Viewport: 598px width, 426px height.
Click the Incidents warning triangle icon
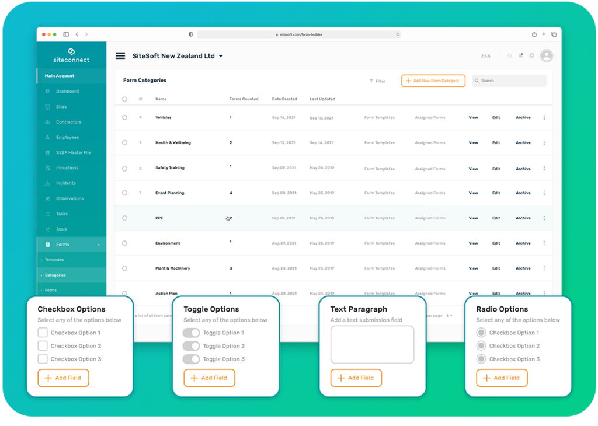(x=48, y=183)
